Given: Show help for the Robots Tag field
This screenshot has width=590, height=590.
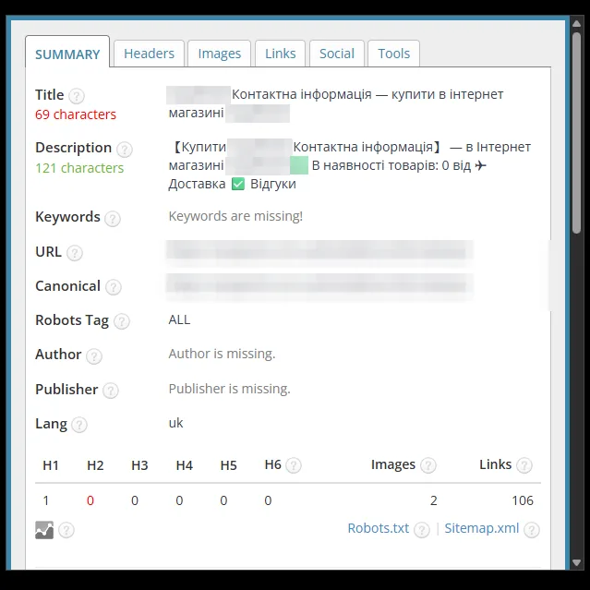Looking at the screenshot, I should (x=122, y=321).
